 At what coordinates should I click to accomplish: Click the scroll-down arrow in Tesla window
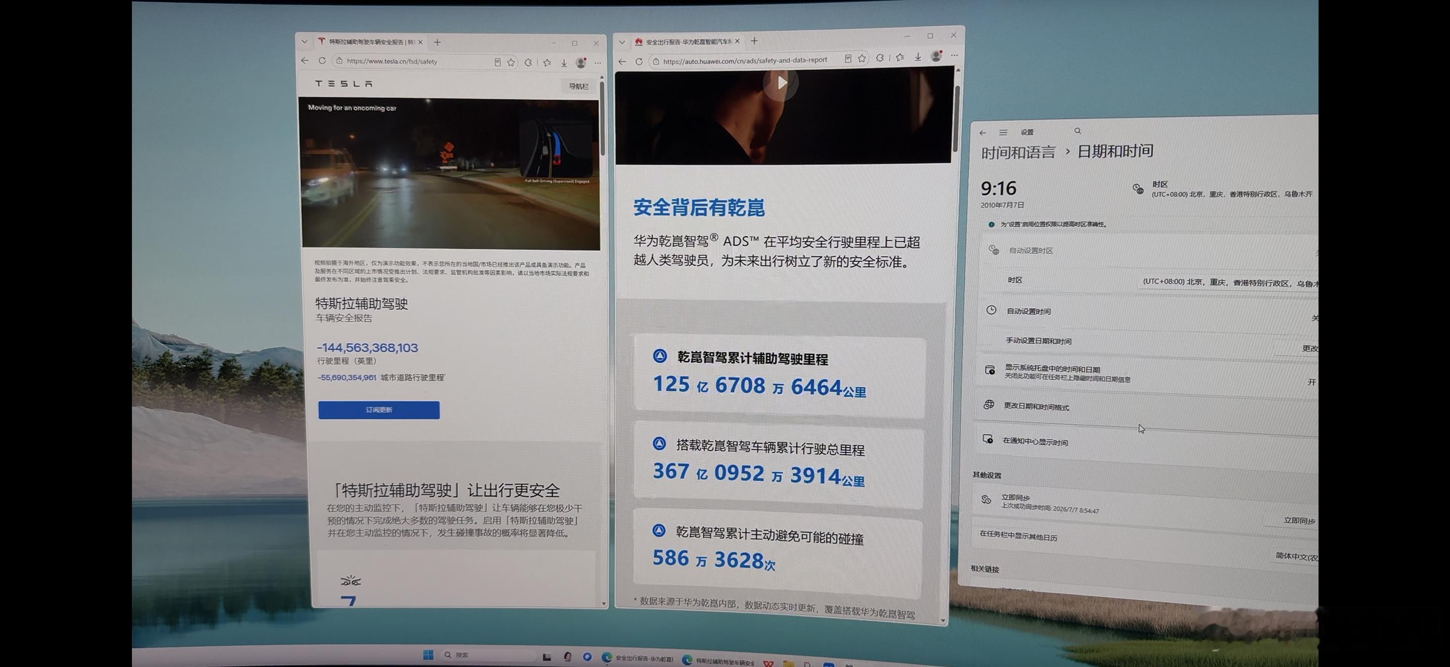(x=604, y=603)
